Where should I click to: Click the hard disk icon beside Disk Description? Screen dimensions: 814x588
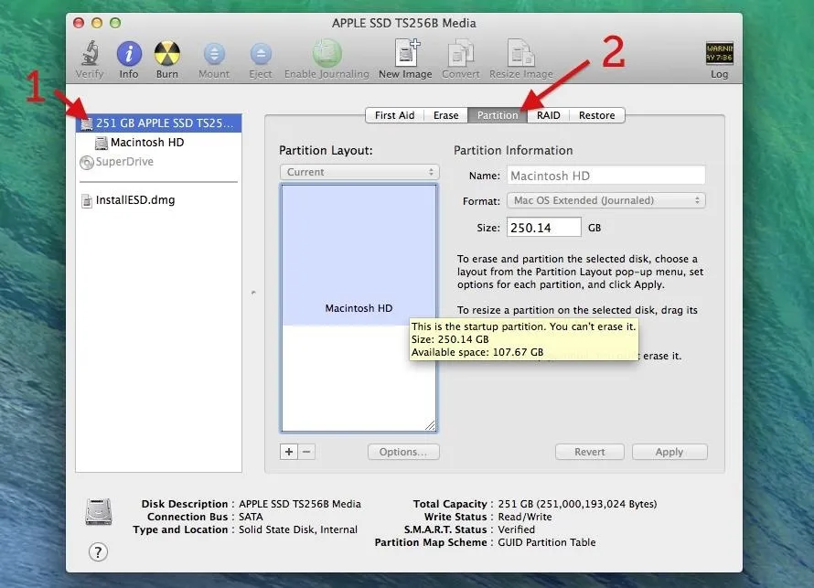[x=99, y=511]
